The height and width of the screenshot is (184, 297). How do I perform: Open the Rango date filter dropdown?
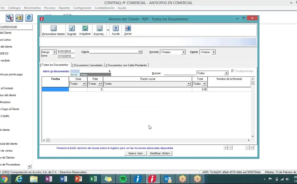coord(54,52)
